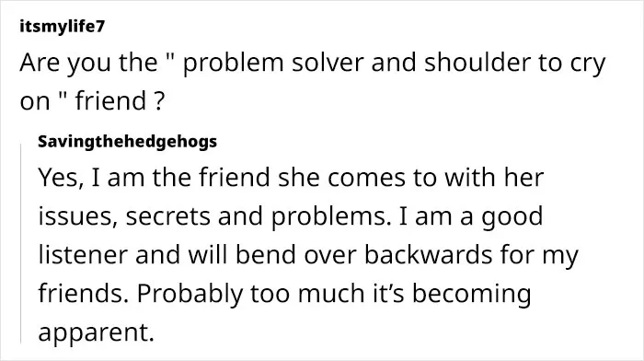Click "friend ?" at end of question
Image resolution: width=644 pixels, height=361 pixels.
point(120,100)
